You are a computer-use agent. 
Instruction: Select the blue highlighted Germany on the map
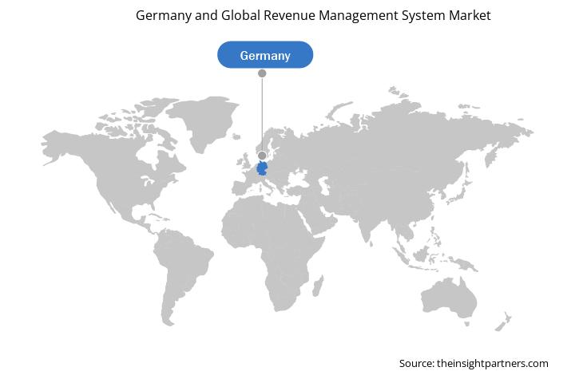pyautogui.click(x=262, y=168)
